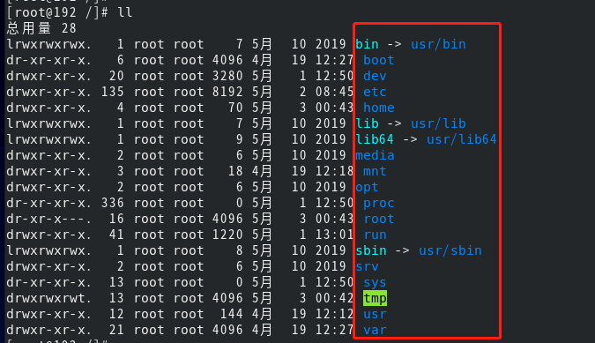This screenshot has height=343, width=595.
Task: Select the etc directory name
Action: [375, 92]
